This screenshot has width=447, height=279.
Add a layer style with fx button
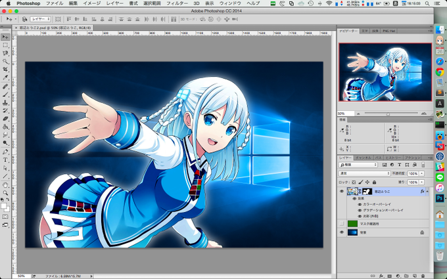[x=381, y=276]
